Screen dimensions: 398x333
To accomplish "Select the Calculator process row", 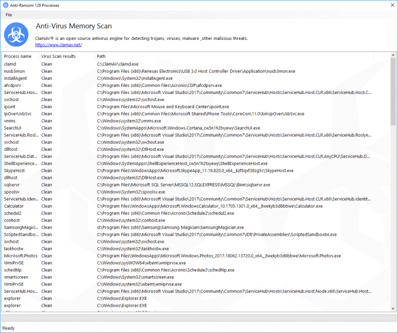I will (x=188, y=206).
